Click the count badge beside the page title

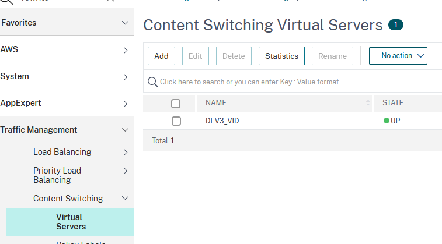[x=395, y=24]
